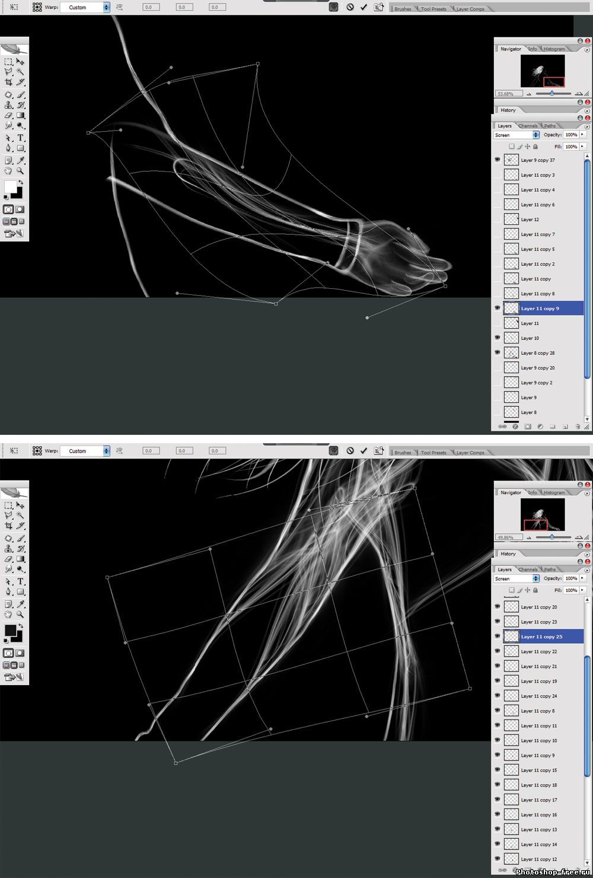Pick the Clone Stamp tool in upper toolbox
The height and width of the screenshot is (878, 593).
point(8,105)
